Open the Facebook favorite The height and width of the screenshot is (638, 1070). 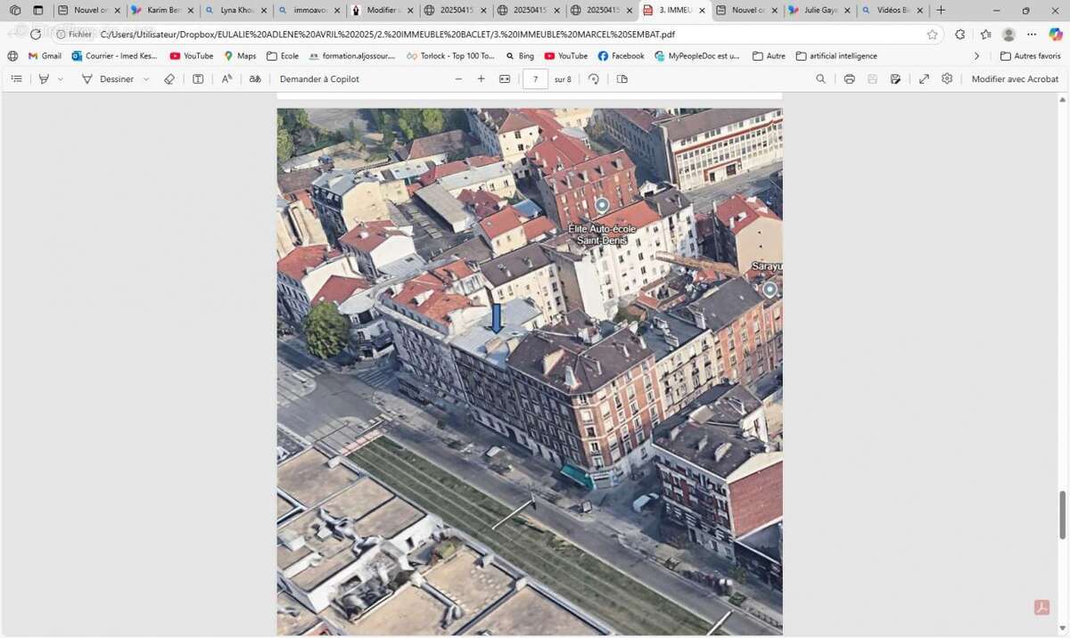[621, 55]
